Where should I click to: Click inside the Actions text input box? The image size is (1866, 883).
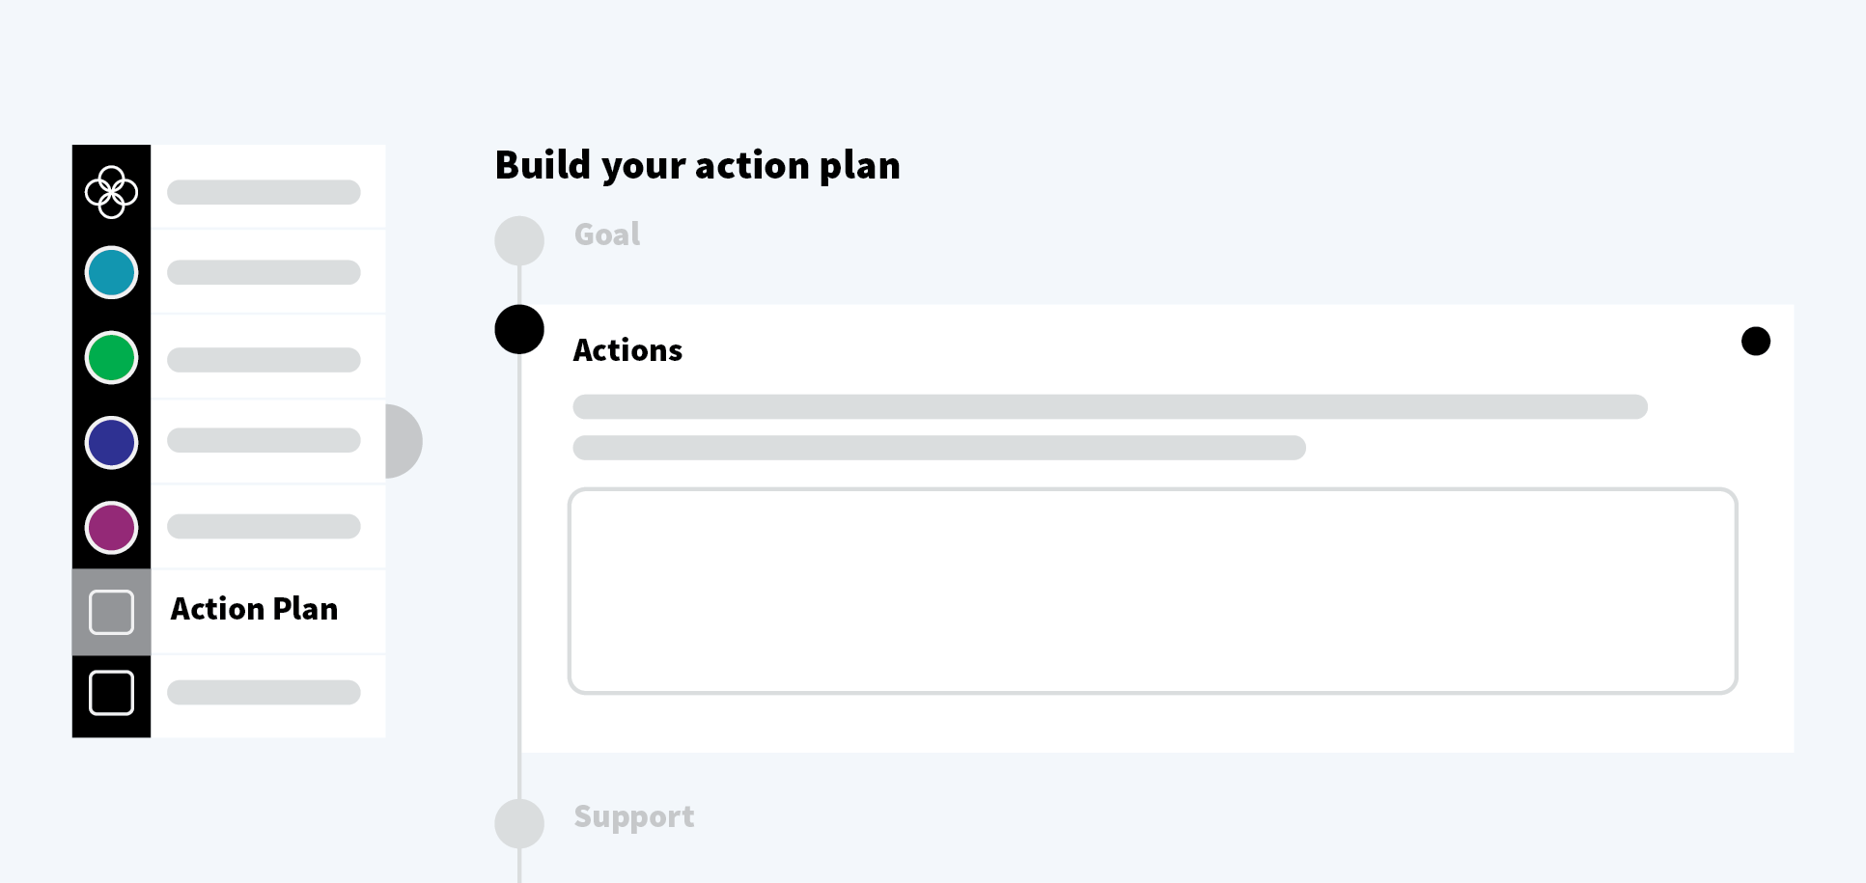point(1153,591)
